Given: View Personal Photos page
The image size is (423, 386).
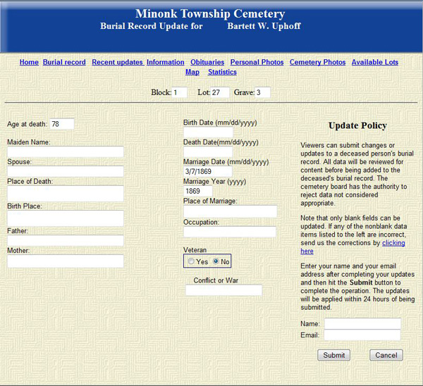Looking at the screenshot, I should tap(257, 62).
